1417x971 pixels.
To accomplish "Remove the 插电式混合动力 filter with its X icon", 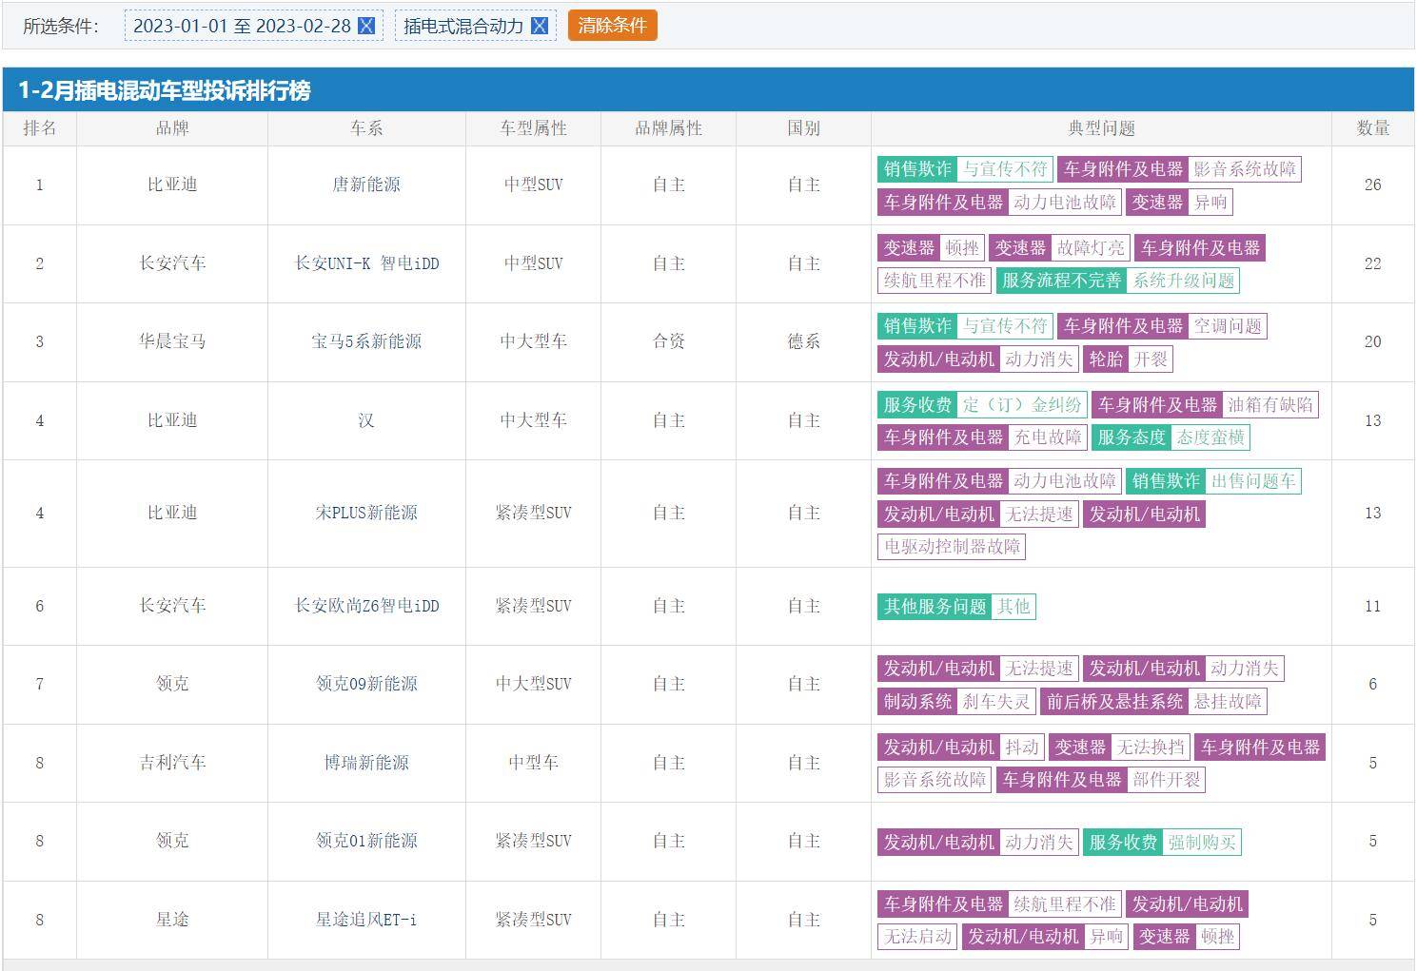I will pyautogui.click(x=539, y=27).
